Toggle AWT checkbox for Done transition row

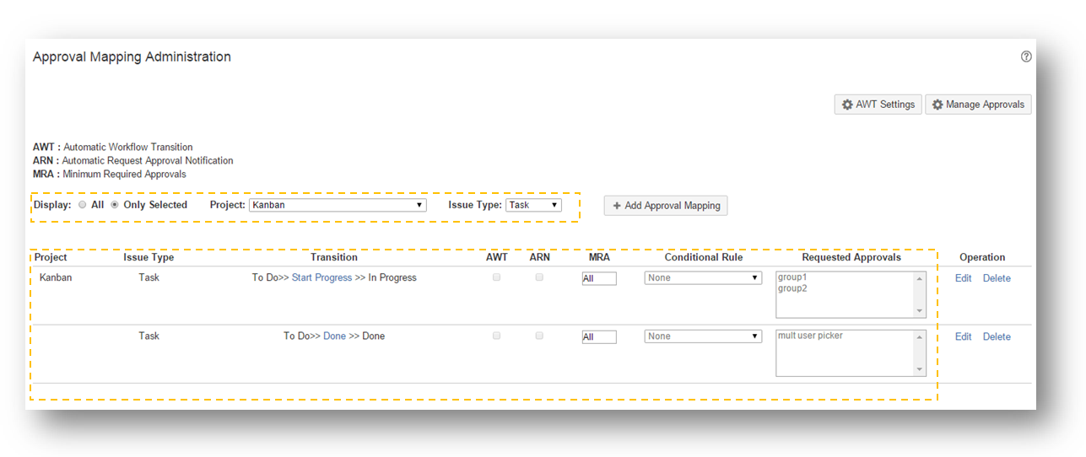pos(496,336)
